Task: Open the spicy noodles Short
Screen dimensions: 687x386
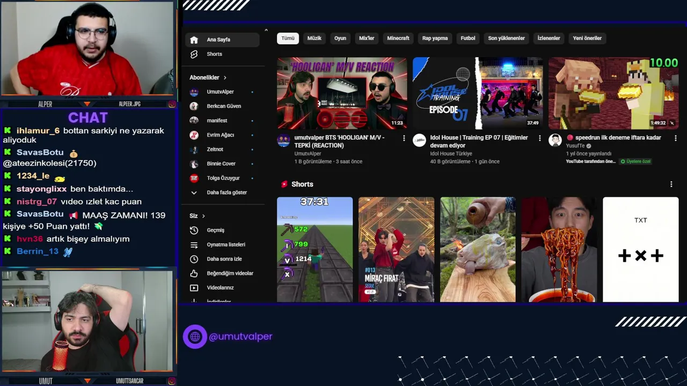Action: tap(559, 250)
